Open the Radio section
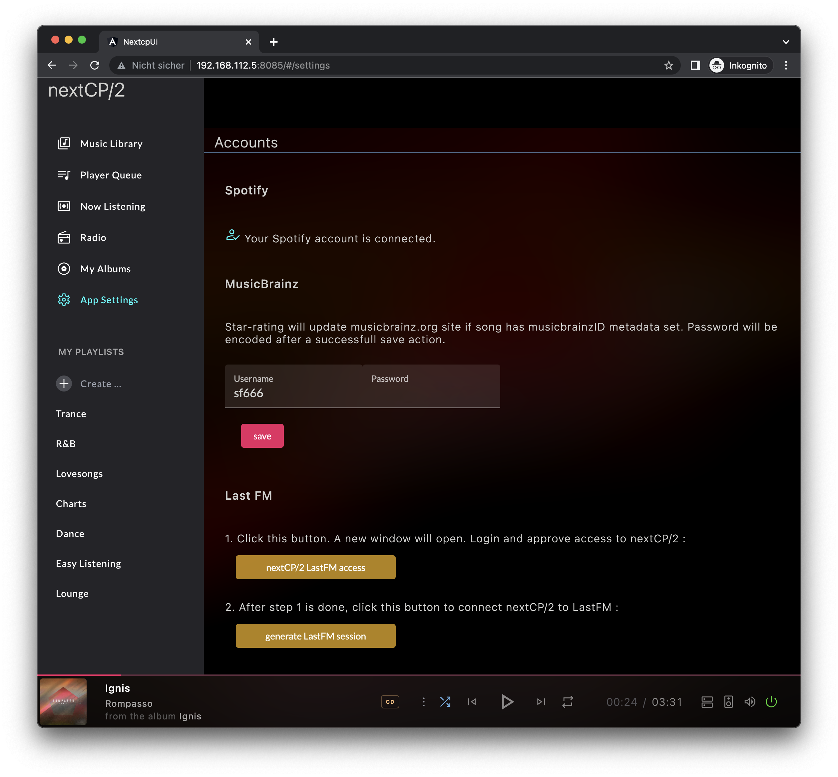The width and height of the screenshot is (838, 777). 93,238
